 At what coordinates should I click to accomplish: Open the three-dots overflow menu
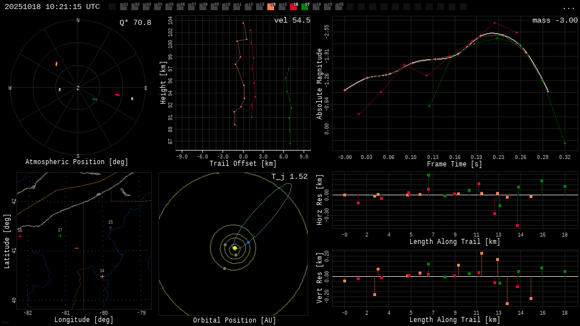click(x=568, y=7)
